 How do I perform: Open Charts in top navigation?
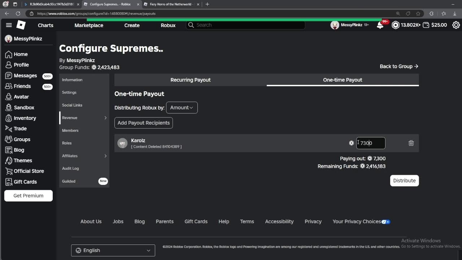click(x=45, y=25)
